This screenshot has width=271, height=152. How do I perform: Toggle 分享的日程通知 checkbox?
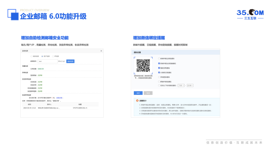click(x=159, y=72)
